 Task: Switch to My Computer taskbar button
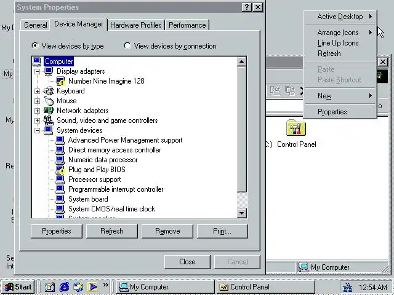click(x=166, y=287)
